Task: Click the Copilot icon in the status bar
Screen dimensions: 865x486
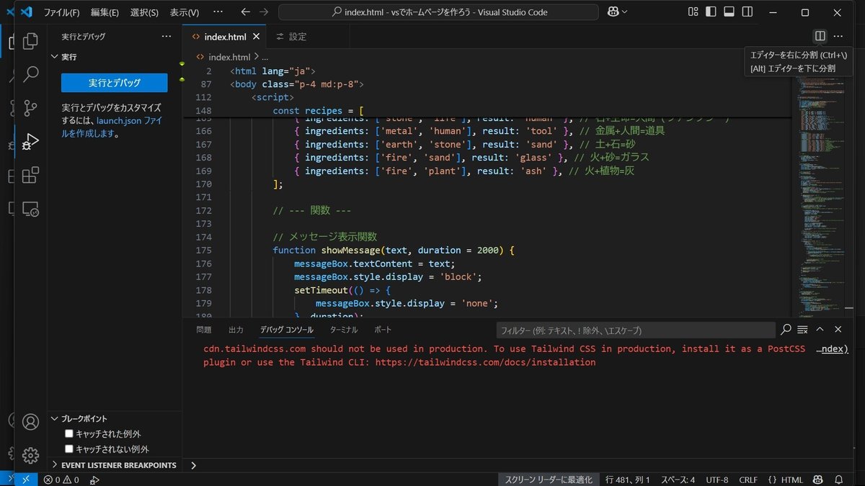Action: (818, 480)
